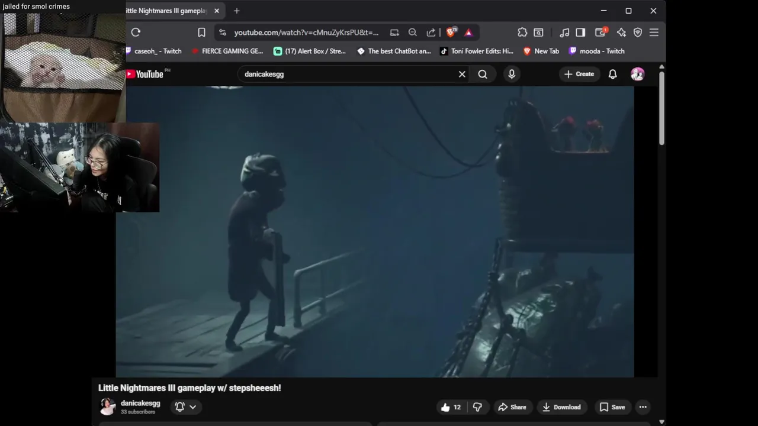
Task: Open the more actions three-dot menu
Action: point(643,407)
